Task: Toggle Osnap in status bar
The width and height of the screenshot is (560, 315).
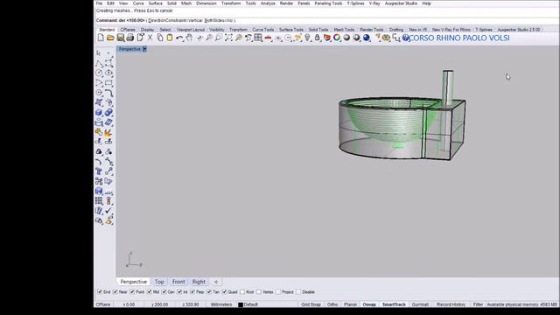Action: click(369, 304)
